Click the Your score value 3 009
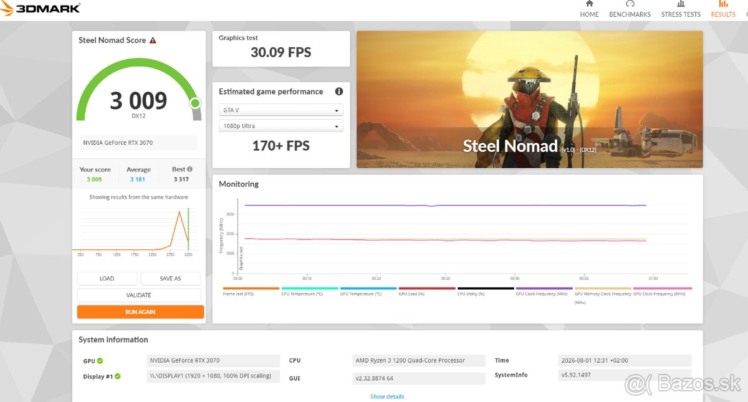The width and height of the screenshot is (748, 402). pyautogui.click(x=94, y=179)
